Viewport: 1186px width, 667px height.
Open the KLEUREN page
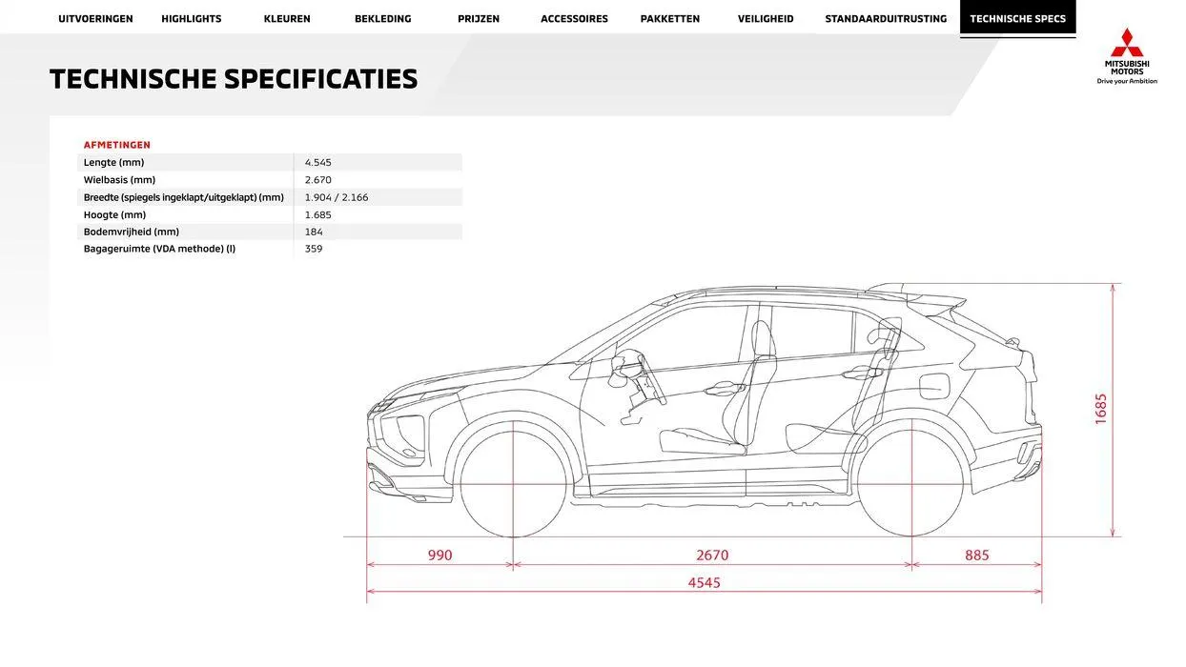285,16
